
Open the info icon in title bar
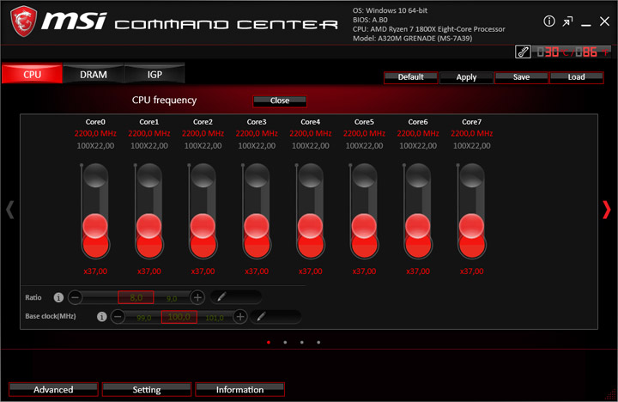tap(549, 21)
